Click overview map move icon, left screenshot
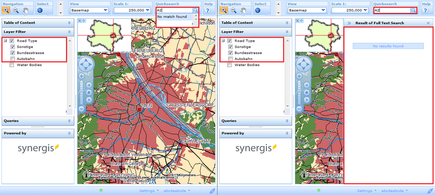 coord(84,21)
